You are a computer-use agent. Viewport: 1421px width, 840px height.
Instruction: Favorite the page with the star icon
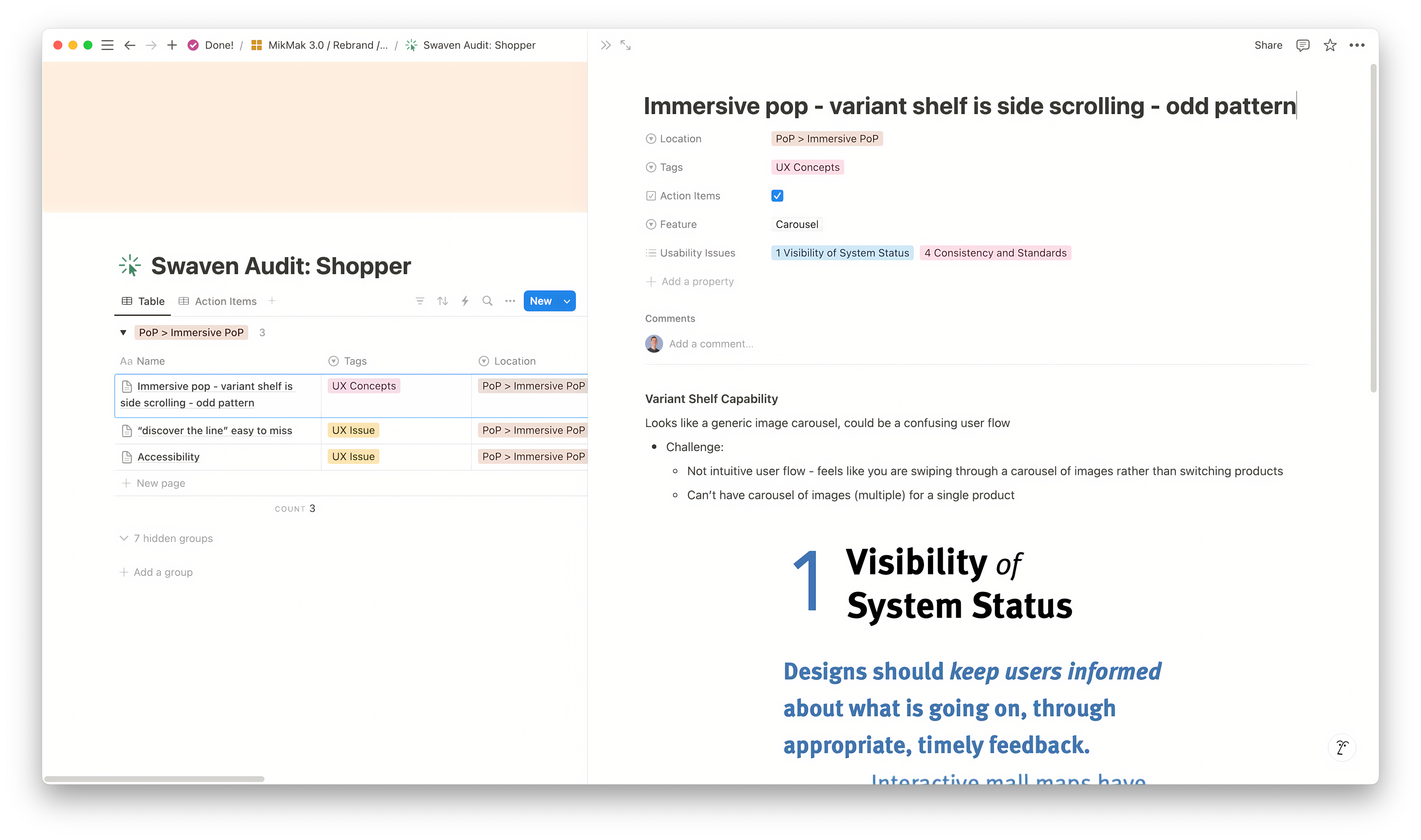(x=1330, y=45)
